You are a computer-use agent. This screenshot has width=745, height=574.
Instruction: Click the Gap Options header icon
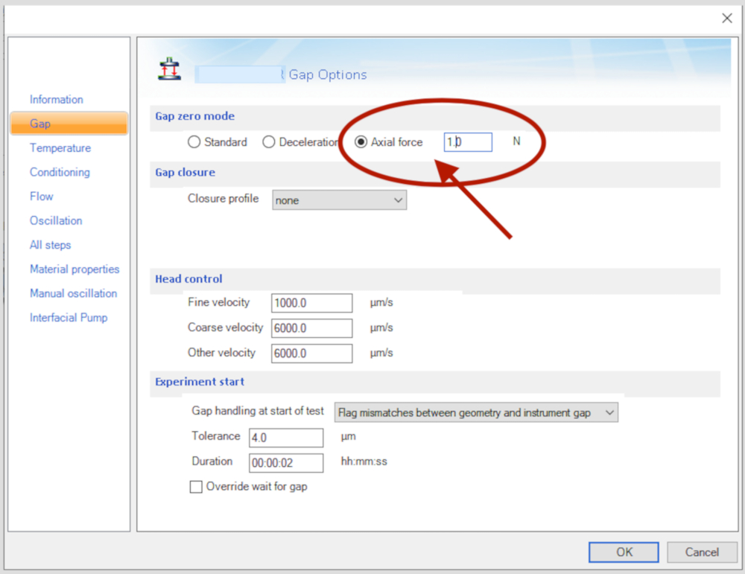(170, 69)
